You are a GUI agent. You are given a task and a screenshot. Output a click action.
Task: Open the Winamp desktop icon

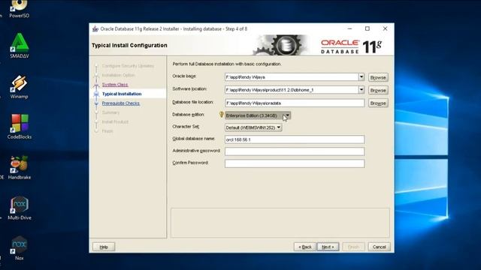click(x=19, y=87)
